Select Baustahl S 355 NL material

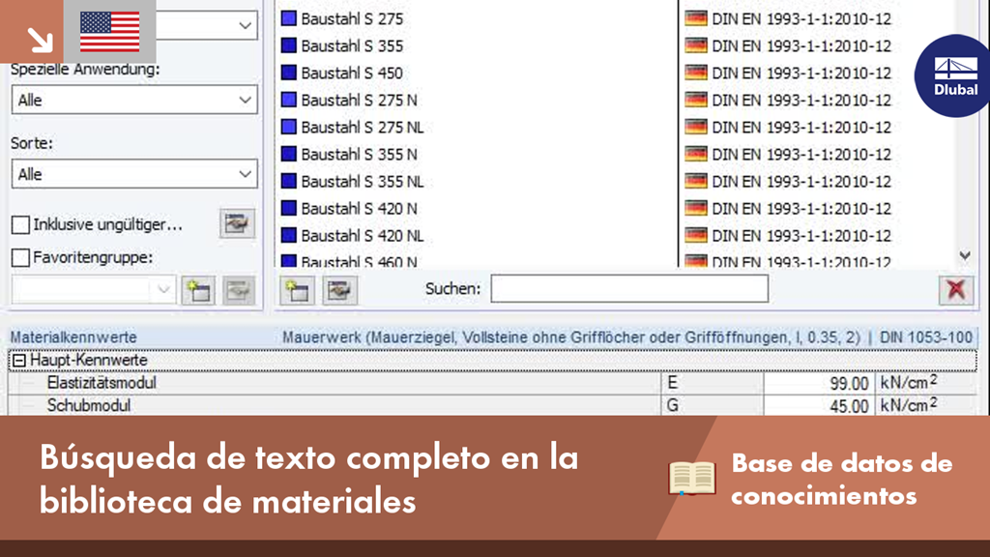coord(363,181)
